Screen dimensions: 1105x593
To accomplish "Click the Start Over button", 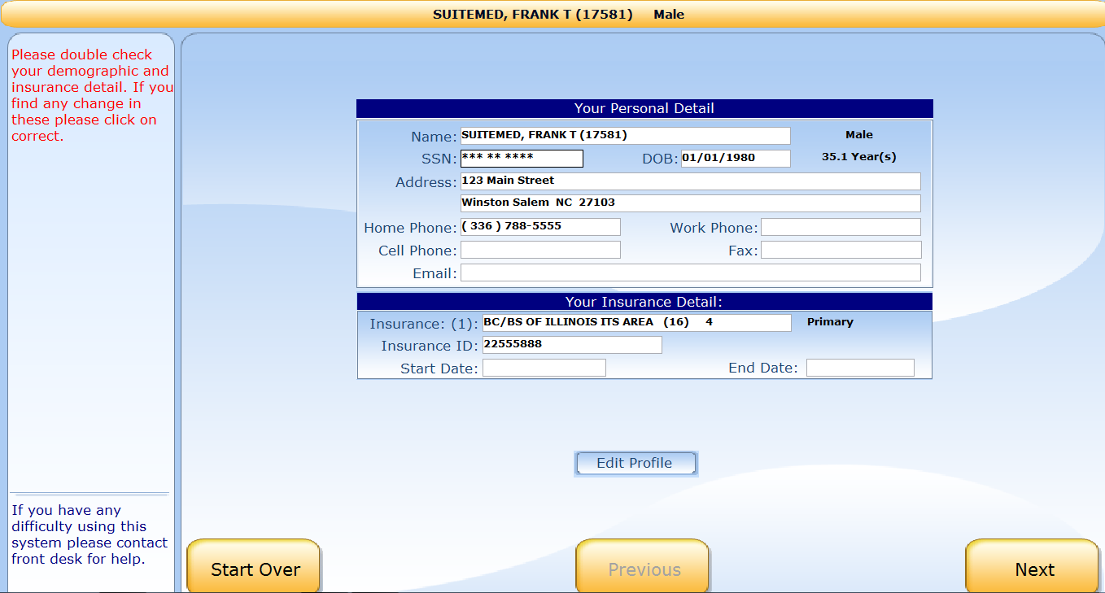I will [255, 567].
